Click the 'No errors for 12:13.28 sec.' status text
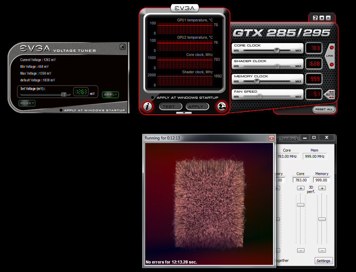Viewport: 356px width, 272px height. (x=171, y=262)
